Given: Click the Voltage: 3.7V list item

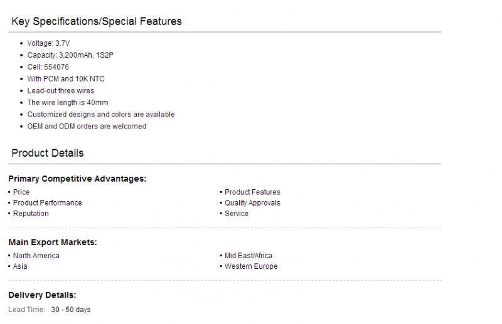Looking at the screenshot, I should (x=48, y=43).
